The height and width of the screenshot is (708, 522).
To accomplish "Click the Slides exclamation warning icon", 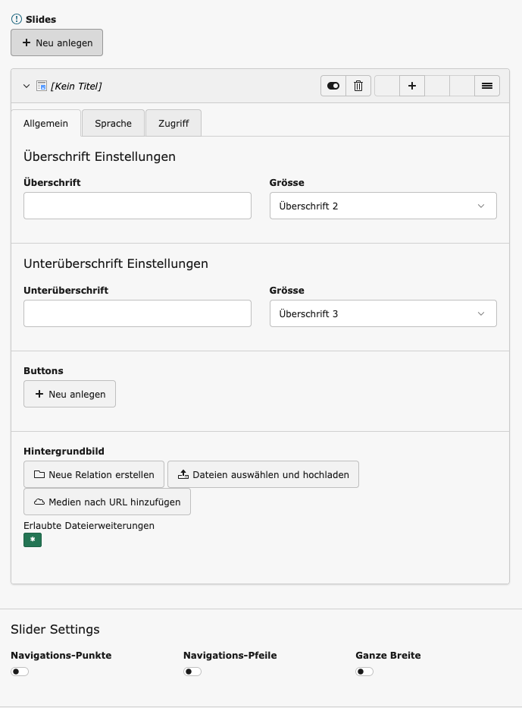I will [x=17, y=19].
